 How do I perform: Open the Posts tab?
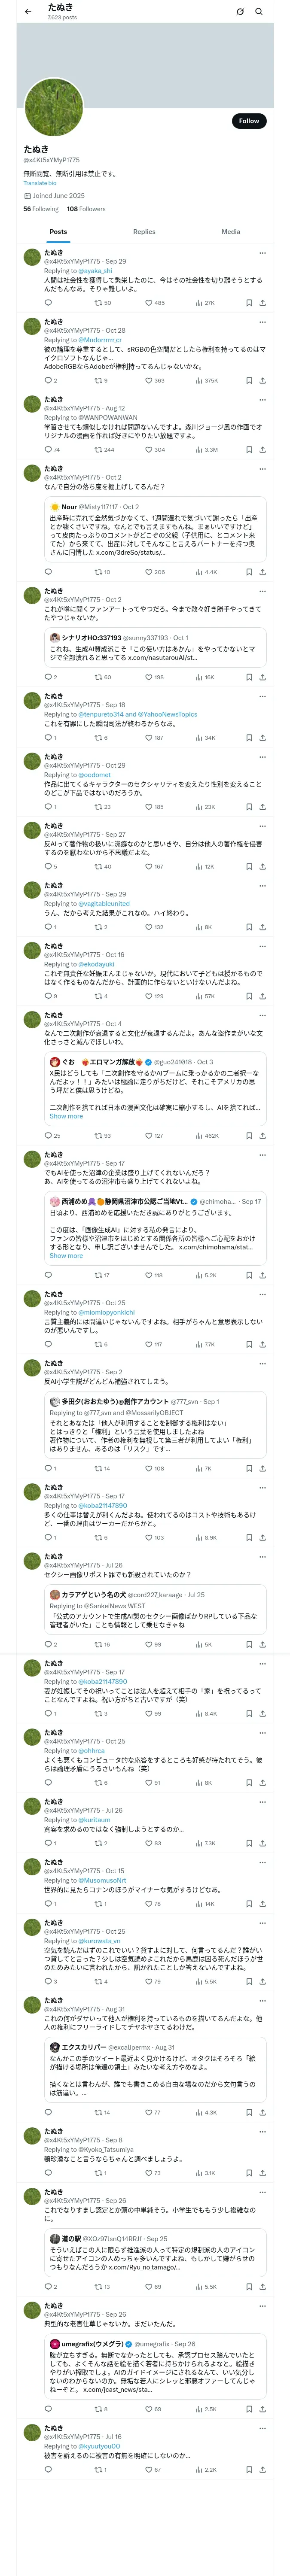pos(58,231)
